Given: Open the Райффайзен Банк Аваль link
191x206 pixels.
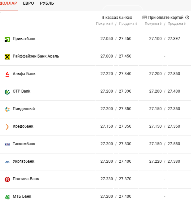Looking at the screenshot, I should click(x=36, y=56).
